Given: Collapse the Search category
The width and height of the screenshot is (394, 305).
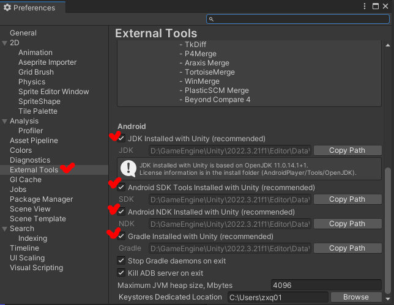Looking at the screenshot, I should pos(4,229).
